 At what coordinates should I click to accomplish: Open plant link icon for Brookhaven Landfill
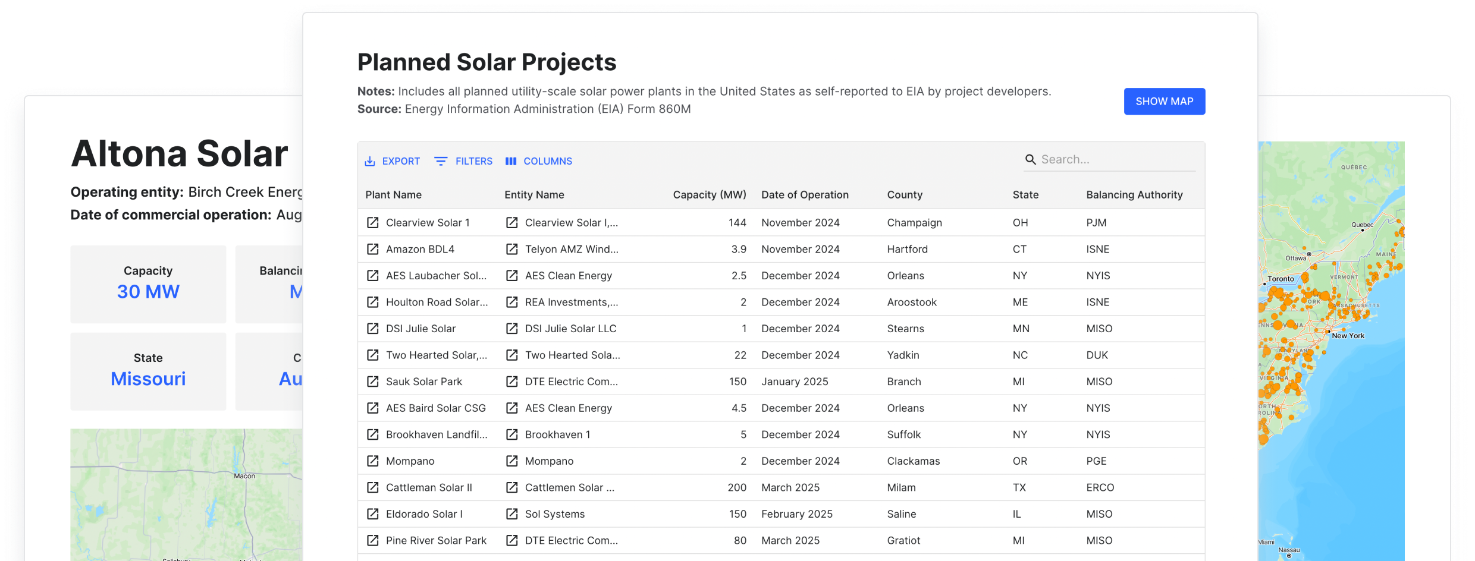(x=372, y=434)
